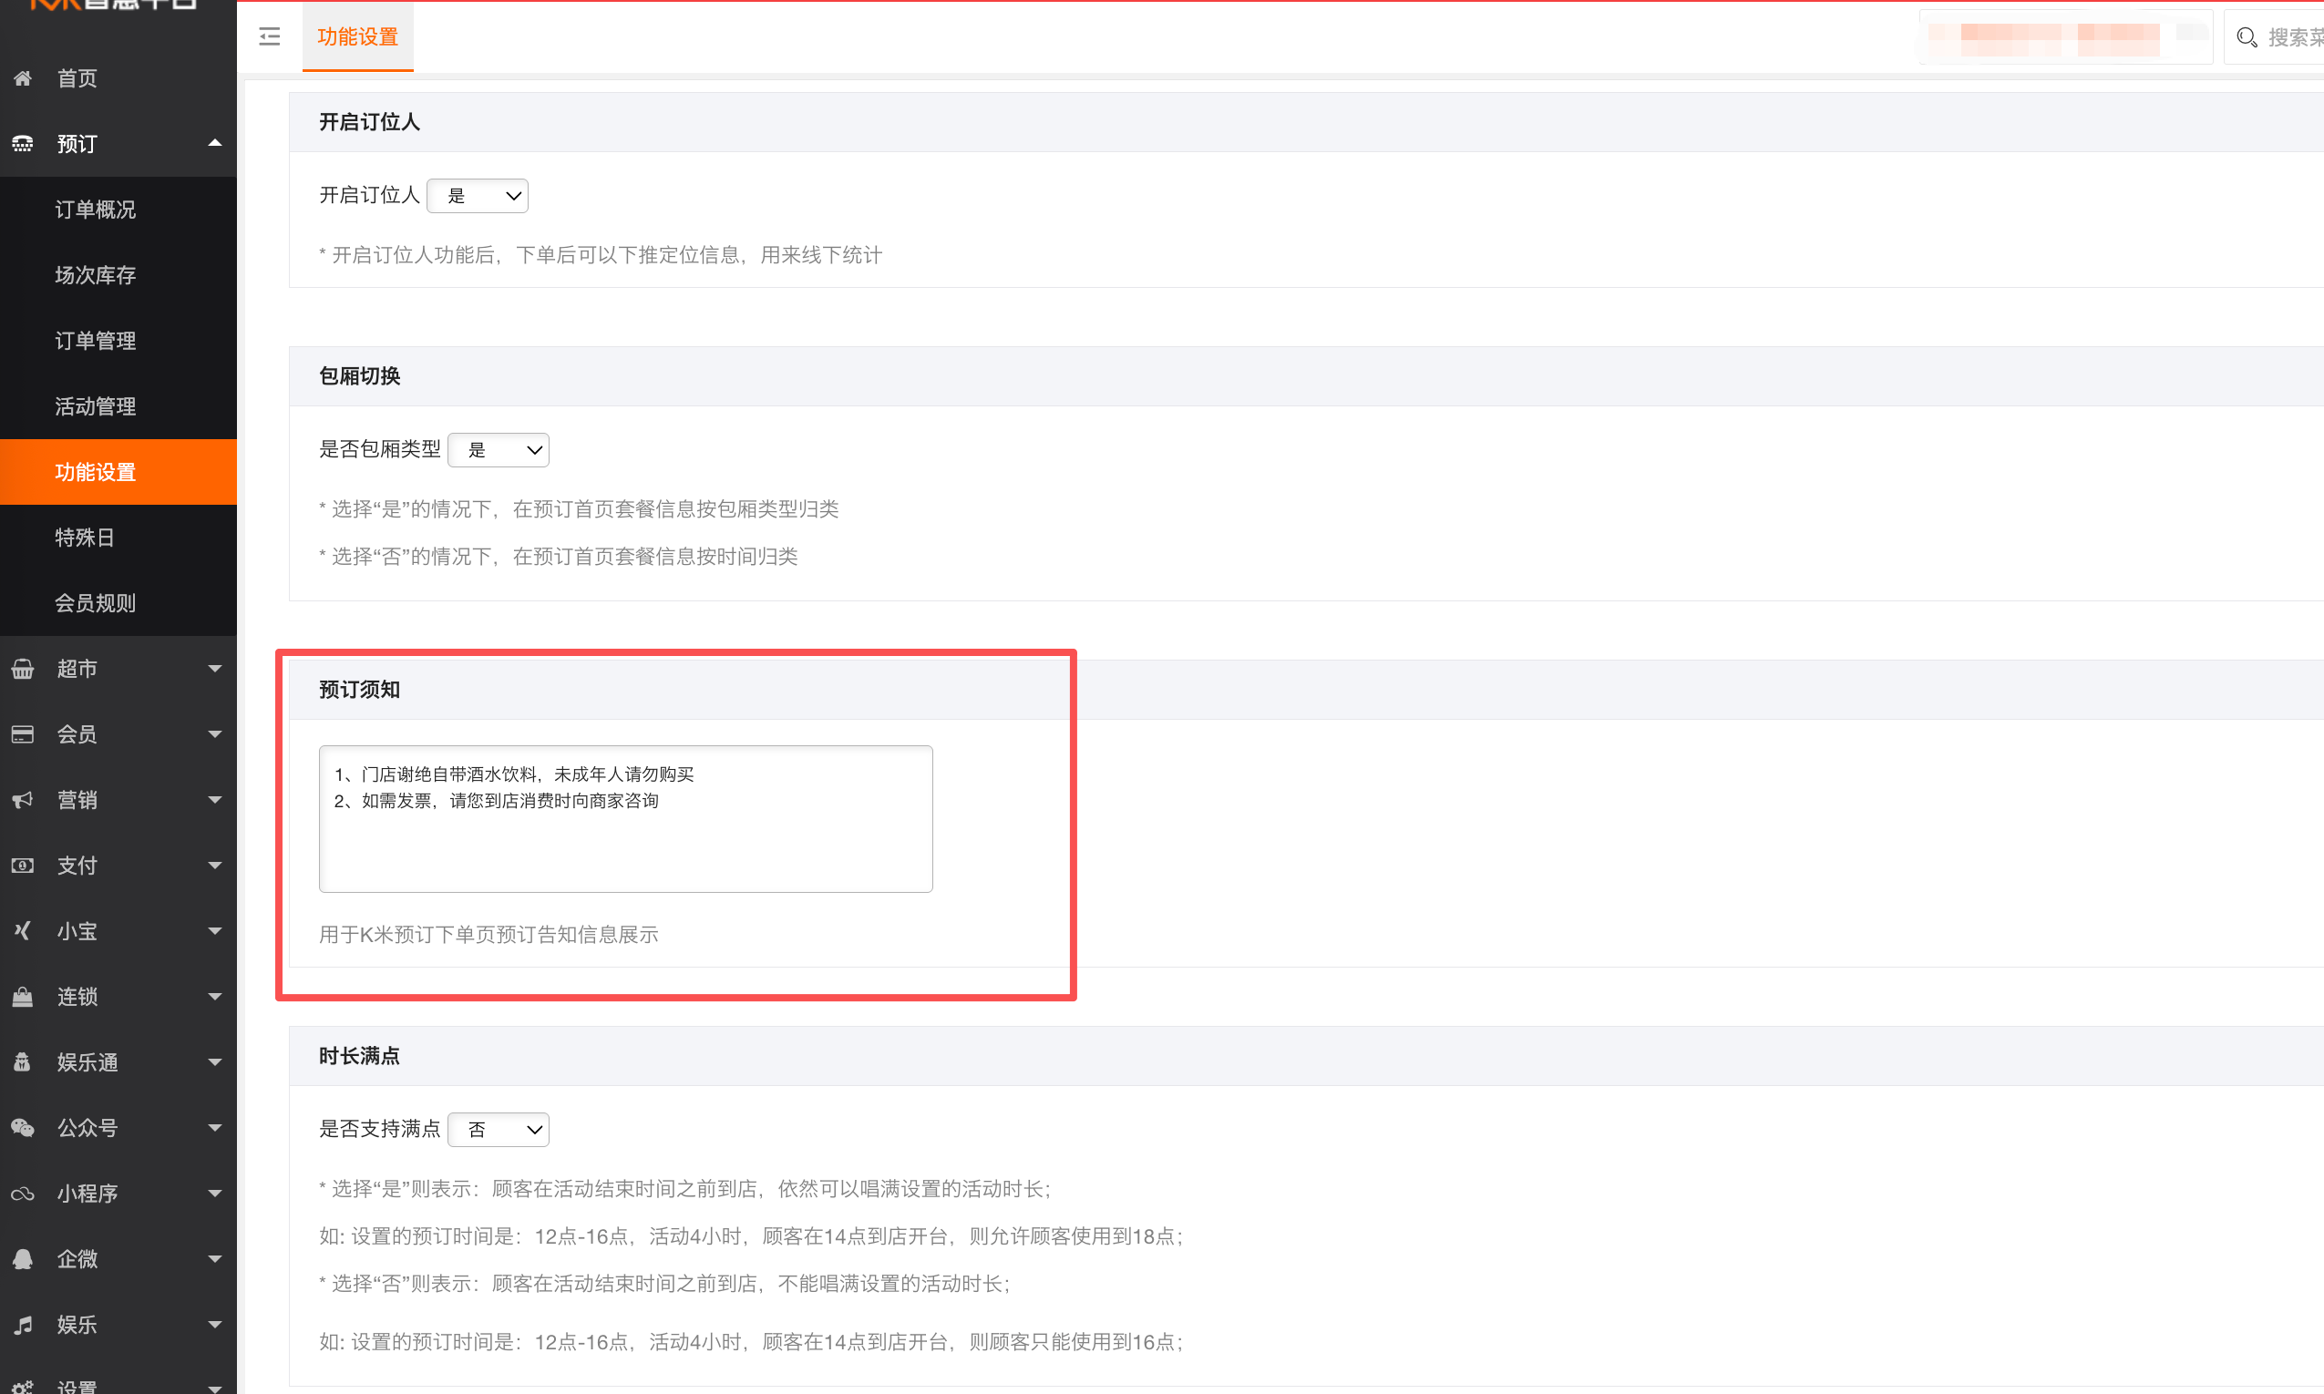This screenshot has height=1394, width=2324.
Task: Click the sidebar collapse hamburger icon
Action: 269,36
